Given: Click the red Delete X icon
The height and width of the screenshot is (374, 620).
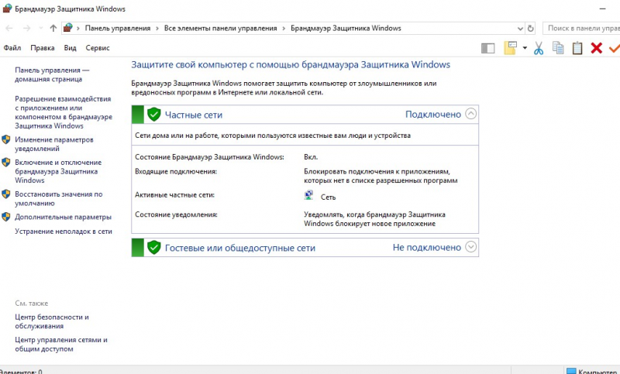Looking at the screenshot, I should (x=596, y=48).
